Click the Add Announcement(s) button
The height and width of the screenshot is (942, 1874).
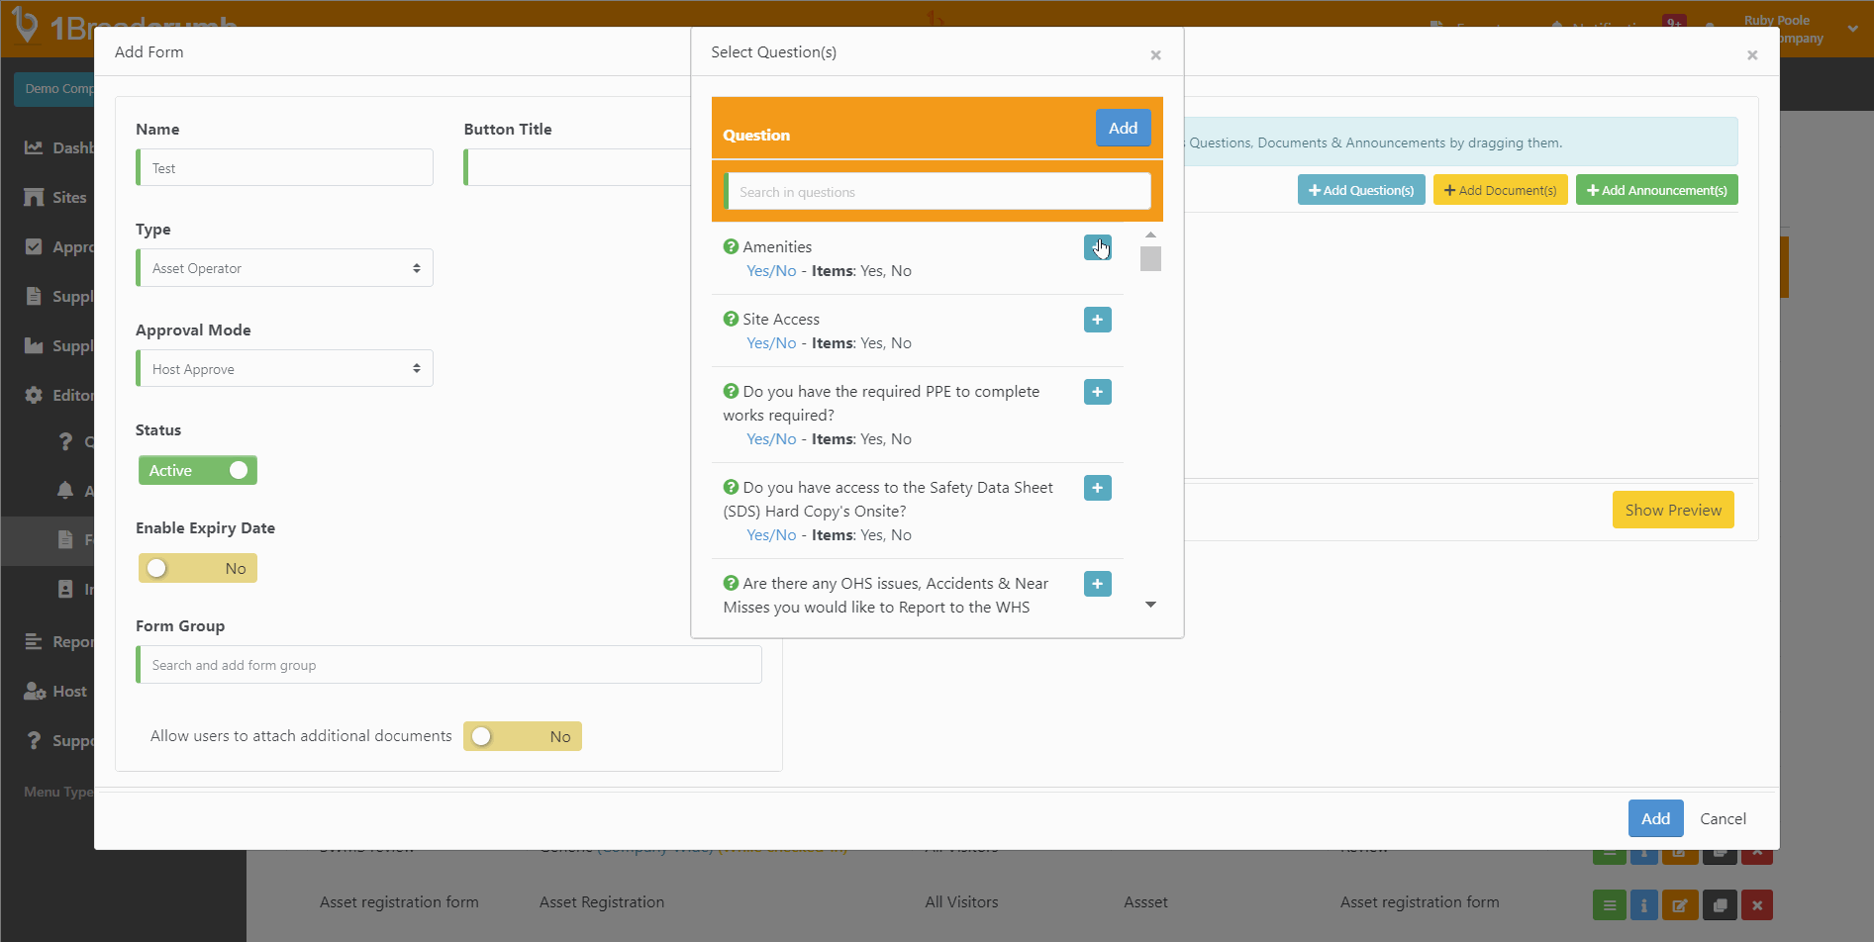(x=1656, y=189)
